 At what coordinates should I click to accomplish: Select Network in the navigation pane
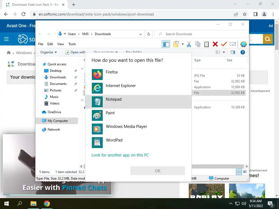pos(54,130)
